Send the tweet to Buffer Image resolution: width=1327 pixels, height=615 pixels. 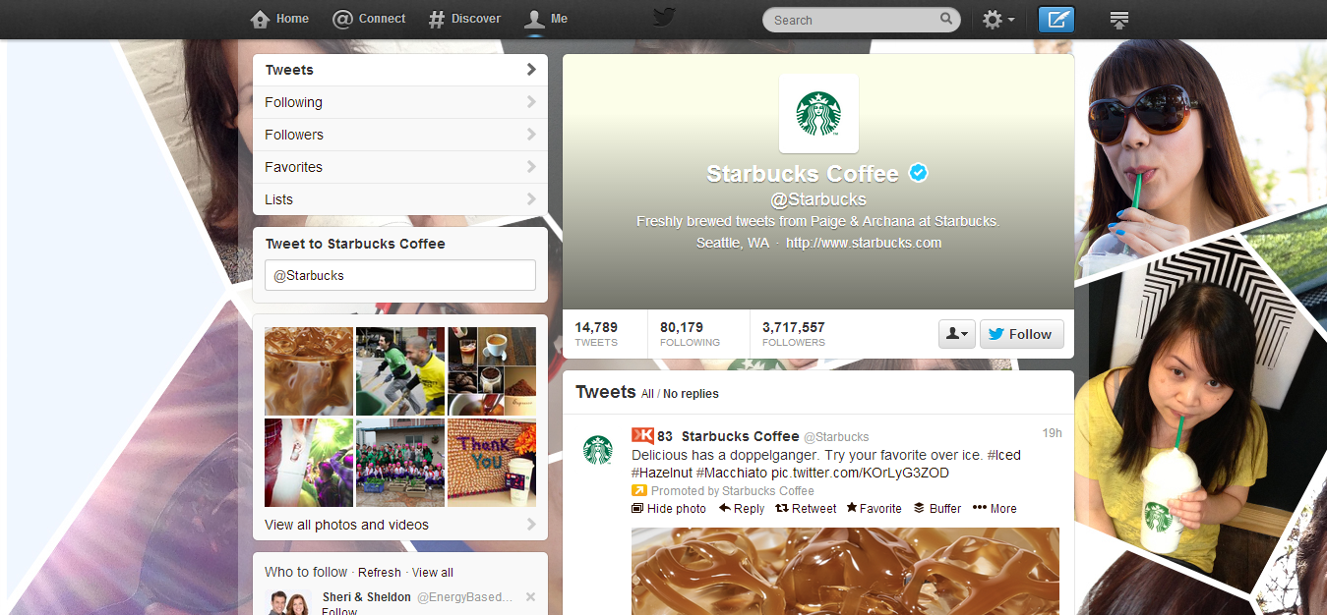click(x=936, y=508)
